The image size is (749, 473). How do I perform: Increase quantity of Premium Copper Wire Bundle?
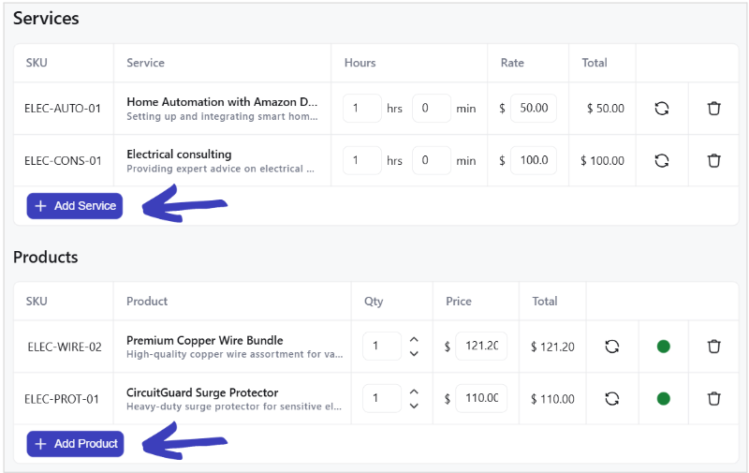tap(414, 340)
